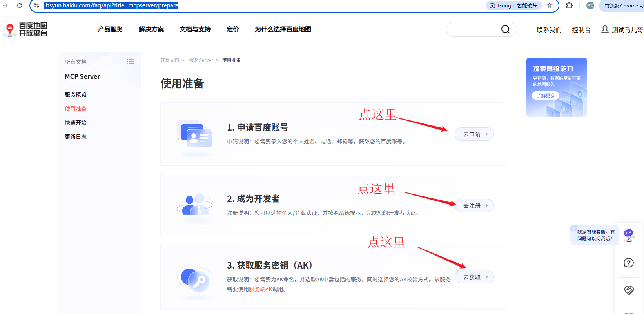Select 使用准备 in the sidebar
The width and height of the screenshot is (644, 314).
click(x=76, y=109)
